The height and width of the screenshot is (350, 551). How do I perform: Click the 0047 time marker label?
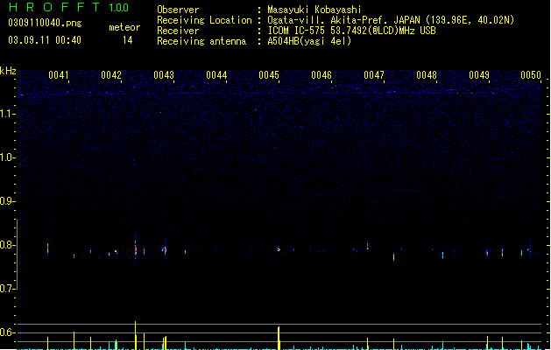click(x=374, y=75)
